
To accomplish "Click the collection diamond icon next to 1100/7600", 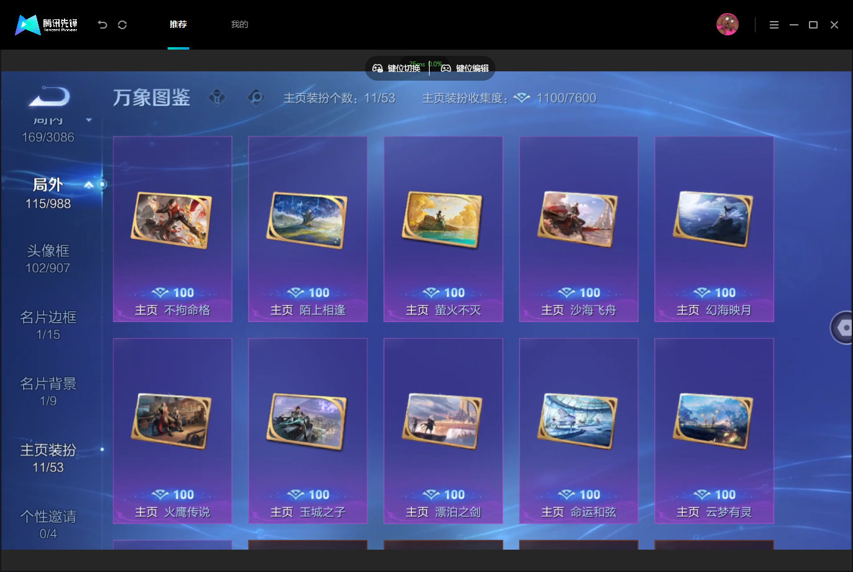I will coord(521,98).
